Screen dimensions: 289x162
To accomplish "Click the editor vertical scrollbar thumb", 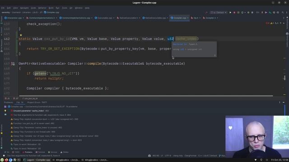I will [x=284, y=78].
